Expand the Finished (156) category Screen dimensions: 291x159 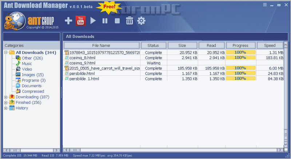(6, 102)
